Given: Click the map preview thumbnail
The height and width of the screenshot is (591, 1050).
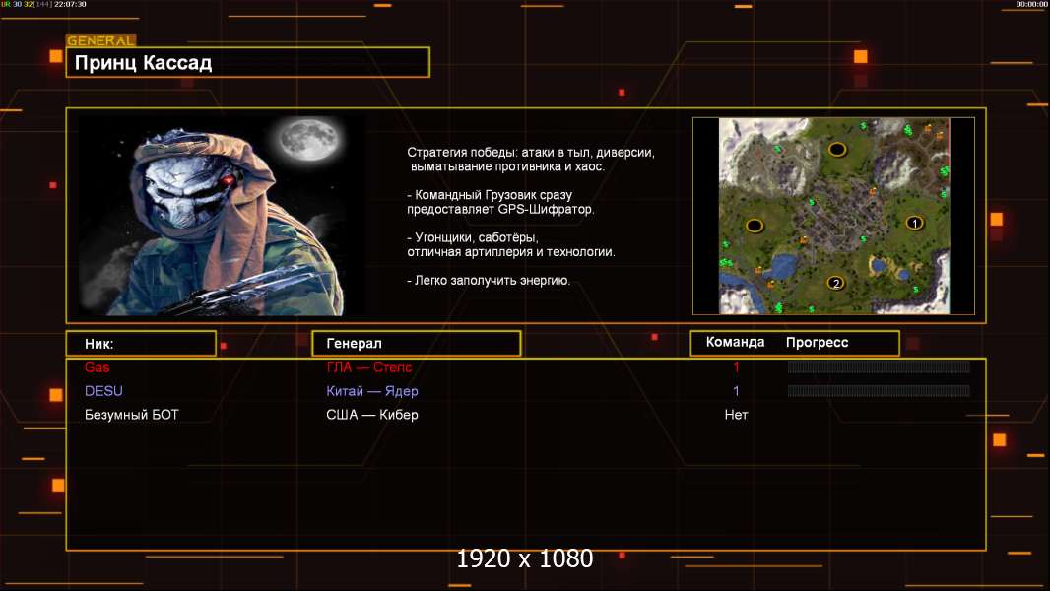Looking at the screenshot, I should tap(833, 216).
